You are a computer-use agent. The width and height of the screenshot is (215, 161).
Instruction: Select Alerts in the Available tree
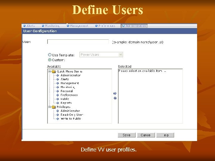click(65, 79)
